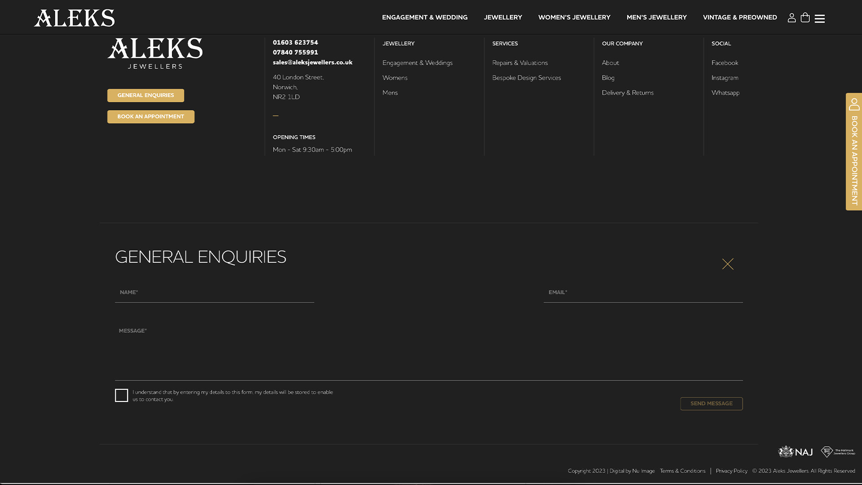Viewport: 862px width, 485px height.
Task: Open Women's Jewellery menu
Action: [x=574, y=18]
